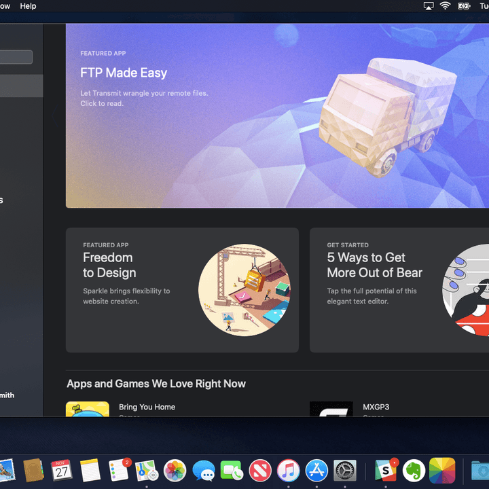Click the MXGP3 title
Viewport: 489px width, 489px height.
point(376,407)
